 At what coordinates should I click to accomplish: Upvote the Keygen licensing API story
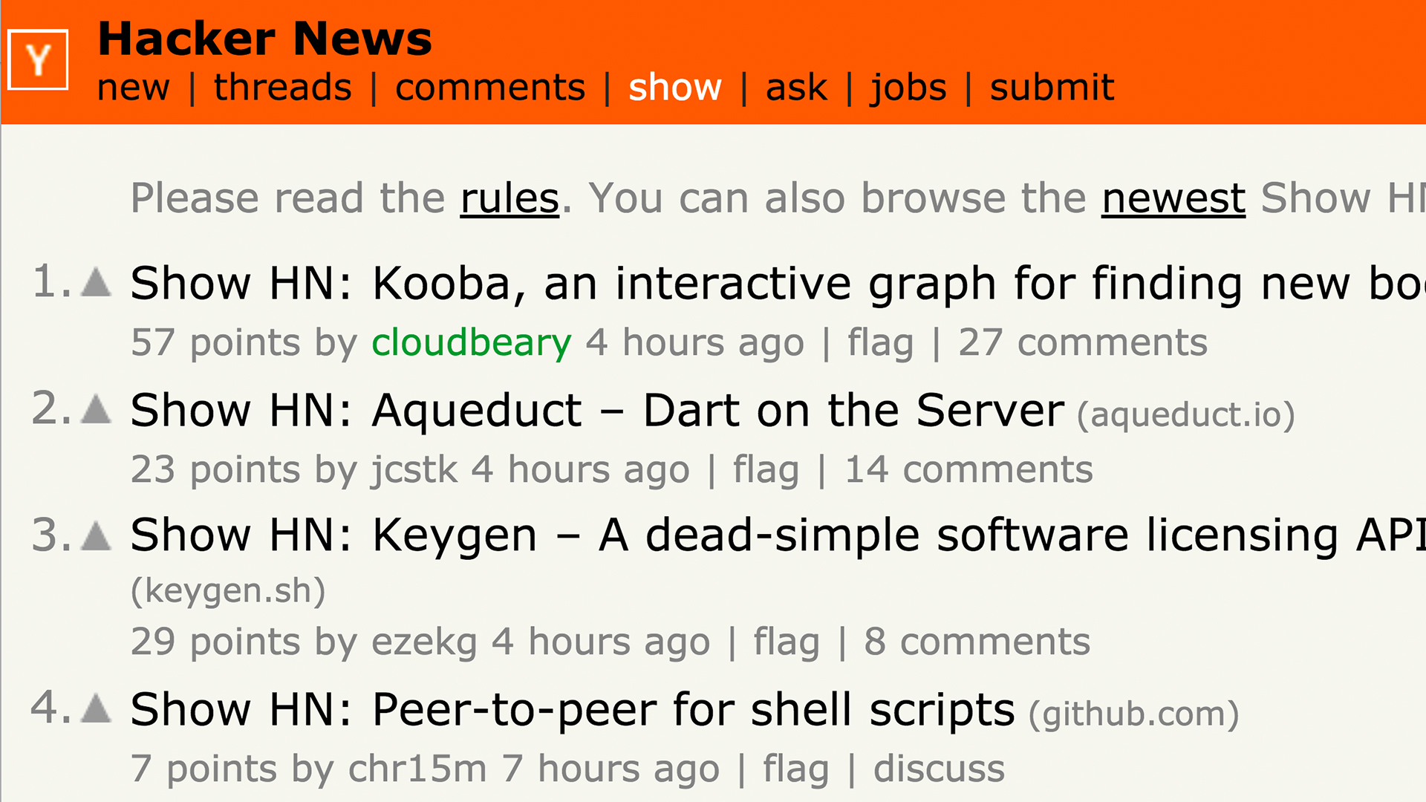pyautogui.click(x=97, y=535)
